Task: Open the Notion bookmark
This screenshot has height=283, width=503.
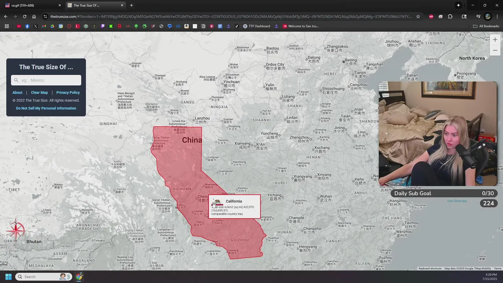Action: [x=203, y=26]
